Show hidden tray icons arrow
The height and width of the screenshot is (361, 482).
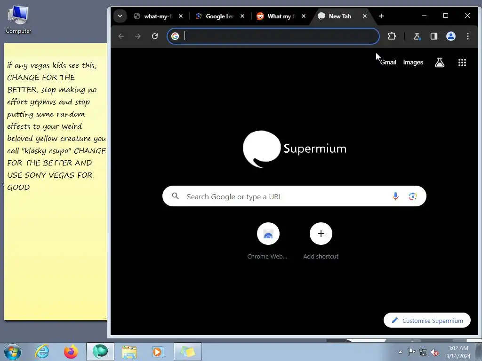click(400, 352)
